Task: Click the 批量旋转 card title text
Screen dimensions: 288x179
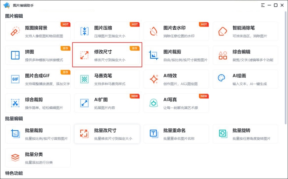Action: tap(242, 131)
